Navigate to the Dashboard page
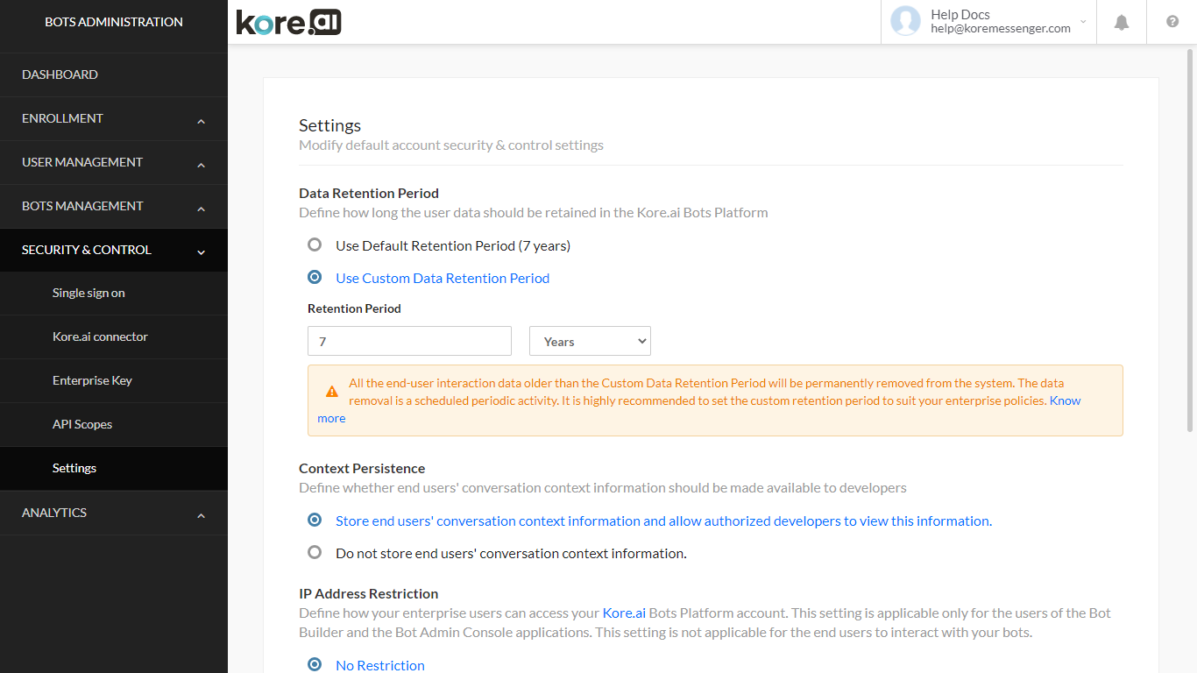Viewport: 1197px width, 673px height. coord(60,74)
